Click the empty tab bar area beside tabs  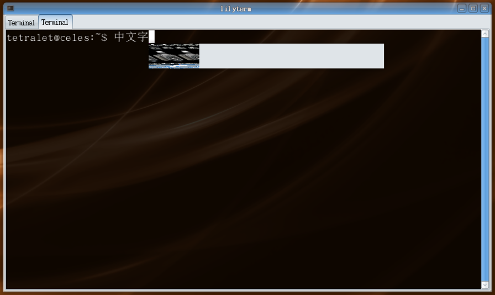[276, 22]
